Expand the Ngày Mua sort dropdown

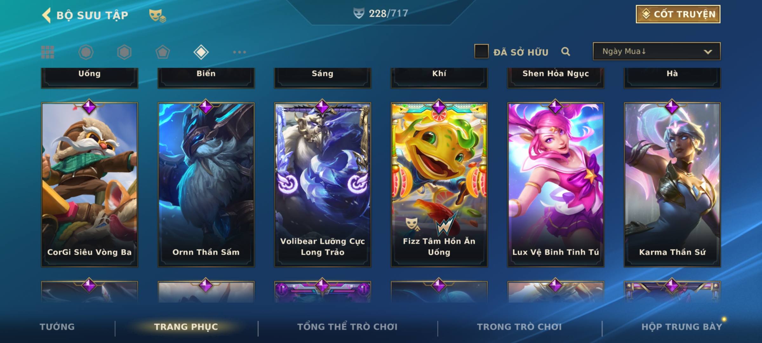(657, 51)
